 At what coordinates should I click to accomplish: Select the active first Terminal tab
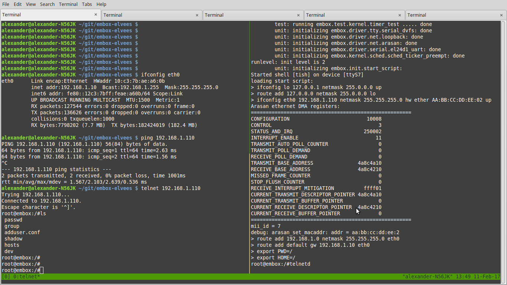pos(50,15)
